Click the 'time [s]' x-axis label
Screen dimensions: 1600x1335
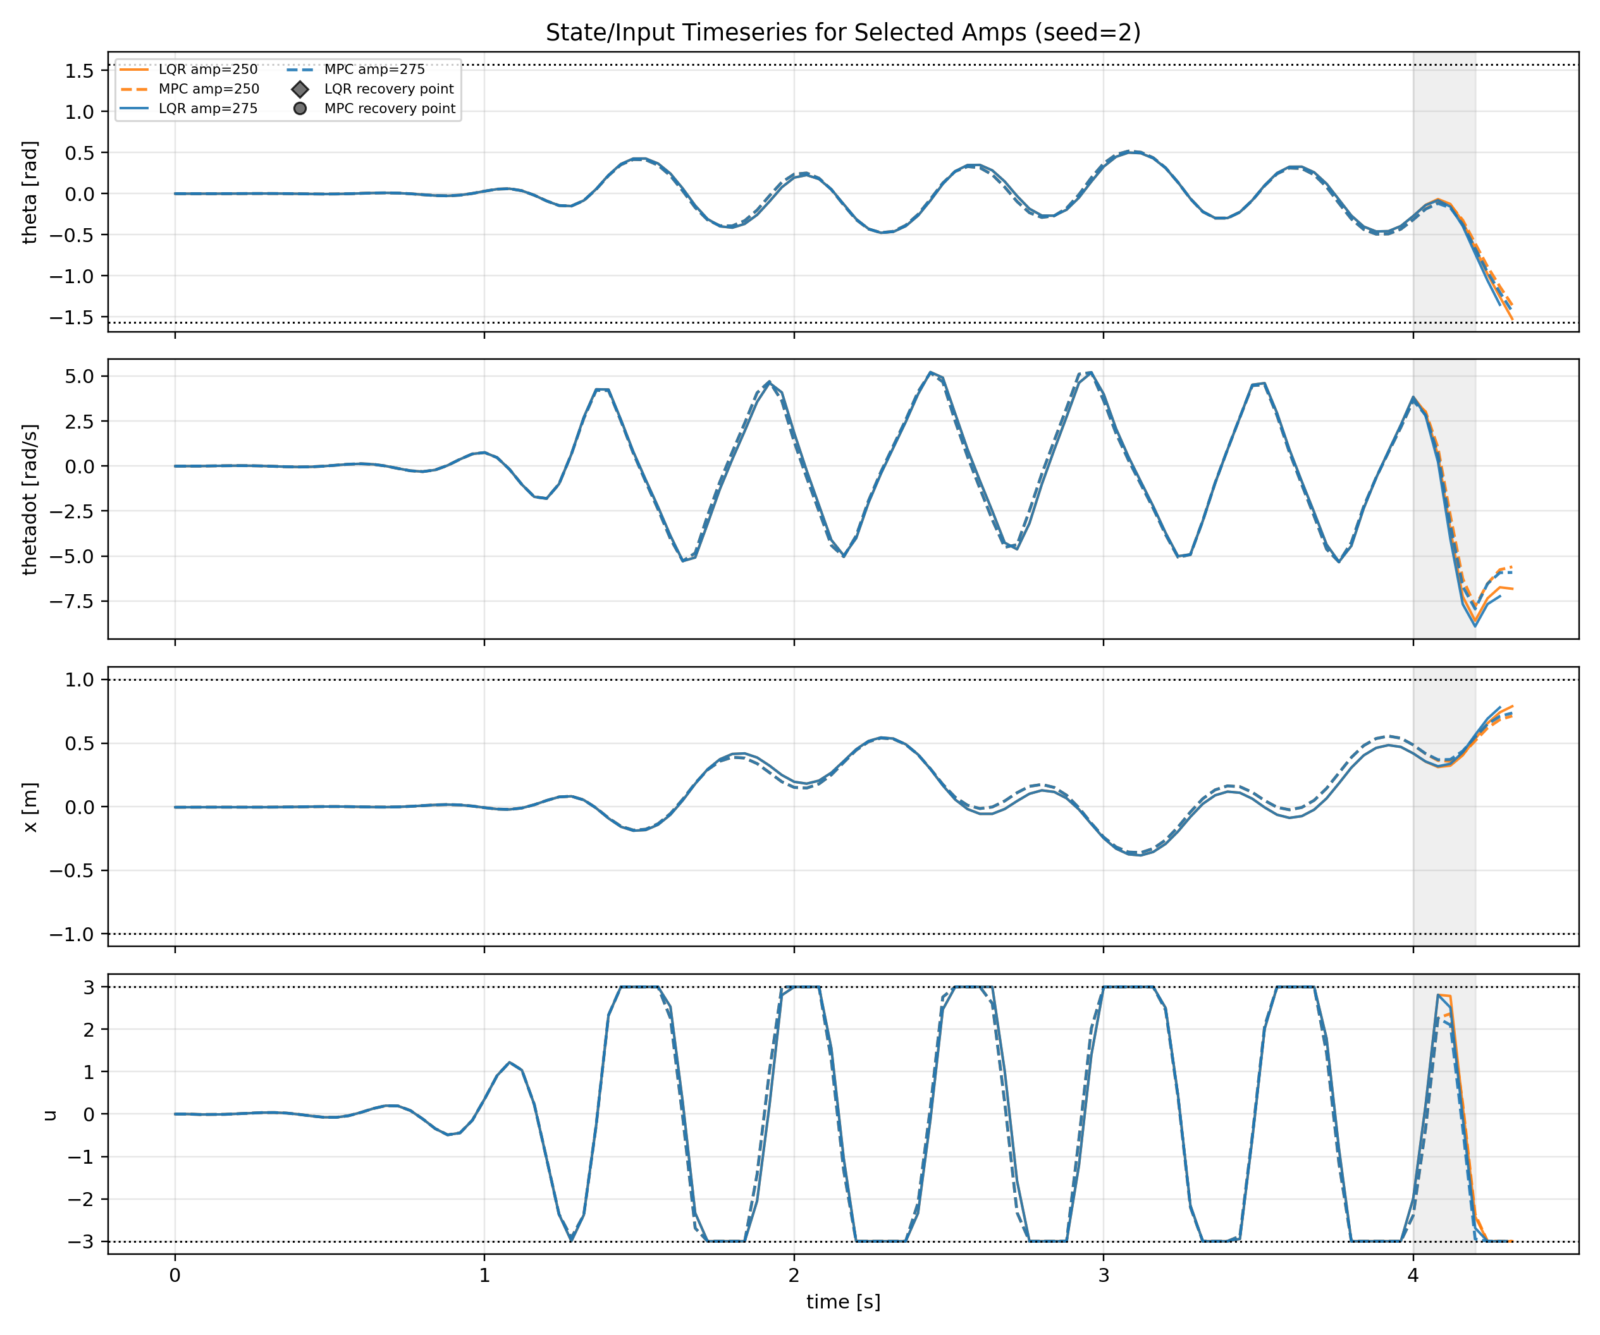[x=842, y=1301]
